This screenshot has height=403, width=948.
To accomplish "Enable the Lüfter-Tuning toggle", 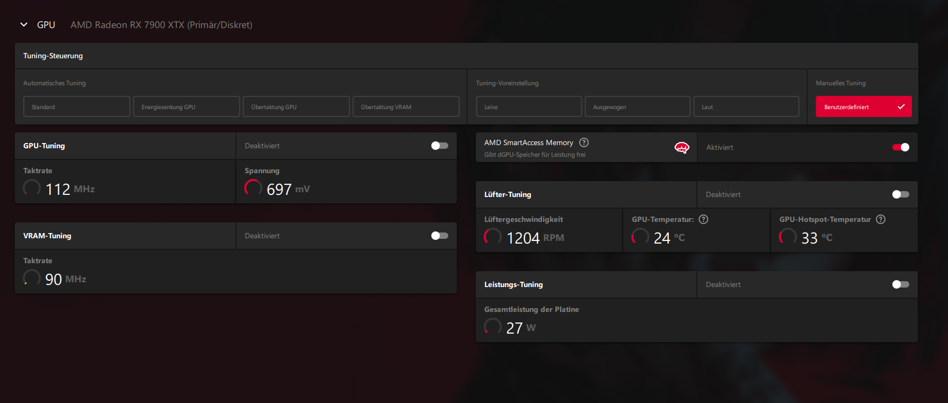I will click(901, 194).
